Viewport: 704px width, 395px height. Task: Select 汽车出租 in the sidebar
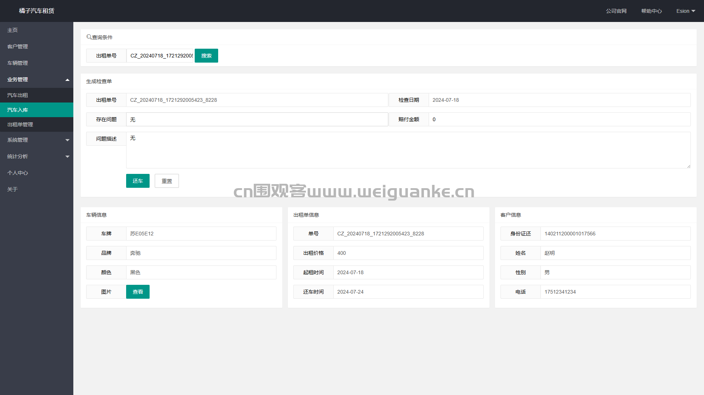pyautogui.click(x=18, y=95)
